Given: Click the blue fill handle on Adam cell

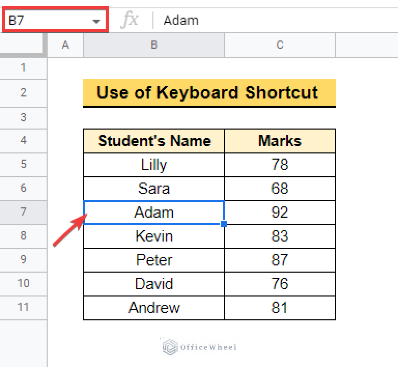Looking at the screenshot, I should [224, 224].
